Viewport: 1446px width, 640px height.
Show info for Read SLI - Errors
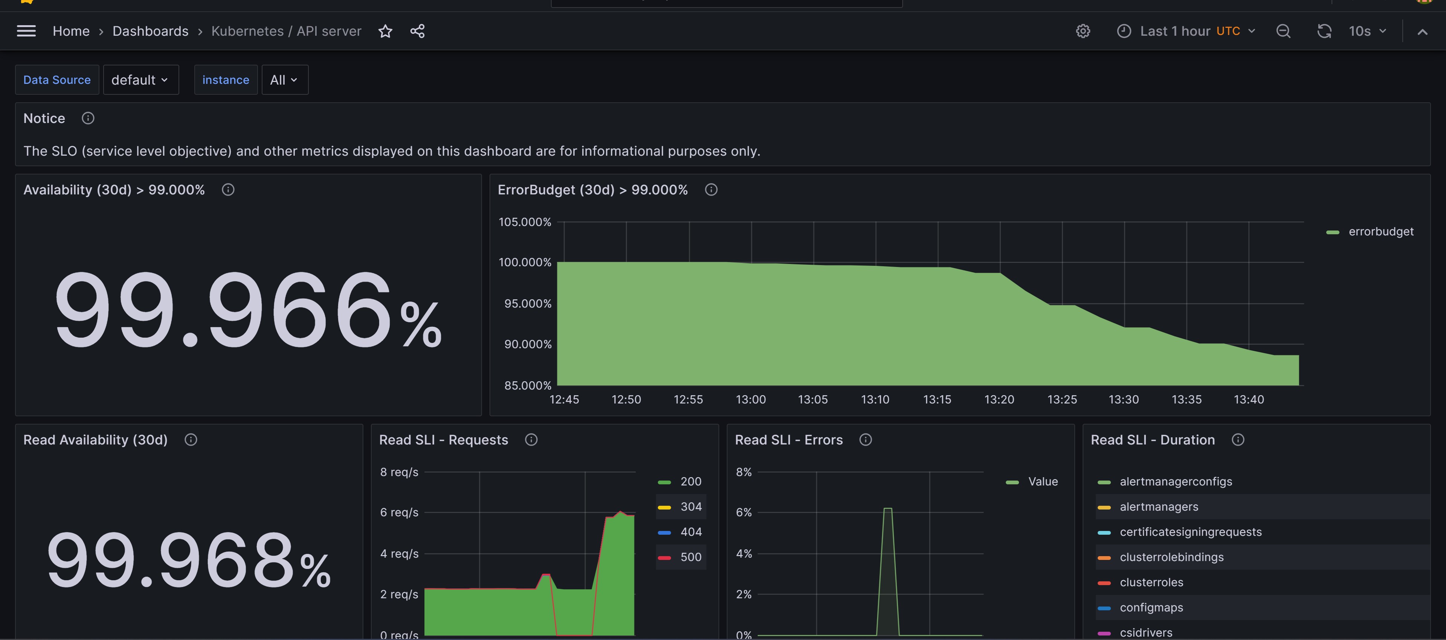click(866, 439)
